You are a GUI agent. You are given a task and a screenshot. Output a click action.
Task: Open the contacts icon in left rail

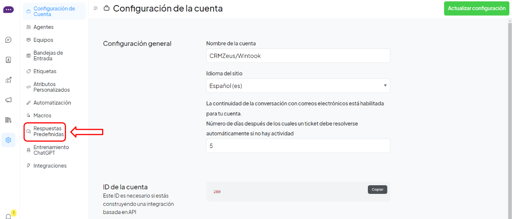tap(8, 60)
